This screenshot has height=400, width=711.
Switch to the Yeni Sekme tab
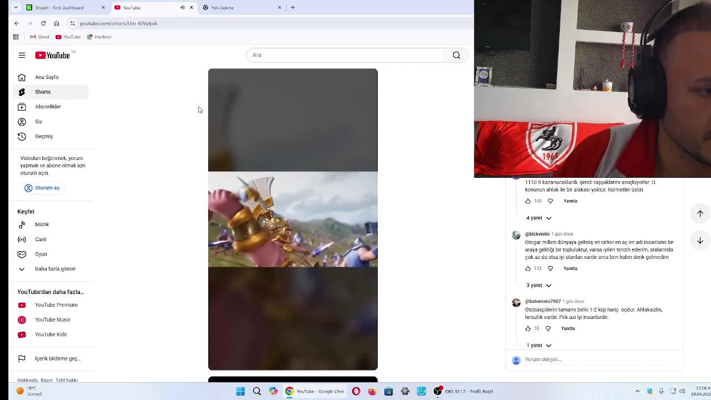click(x=242, y=8)
